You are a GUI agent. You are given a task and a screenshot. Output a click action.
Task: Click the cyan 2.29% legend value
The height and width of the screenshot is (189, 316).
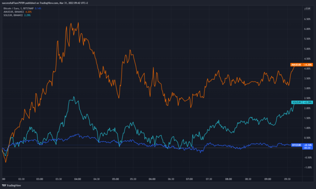[x=28, y=15]
